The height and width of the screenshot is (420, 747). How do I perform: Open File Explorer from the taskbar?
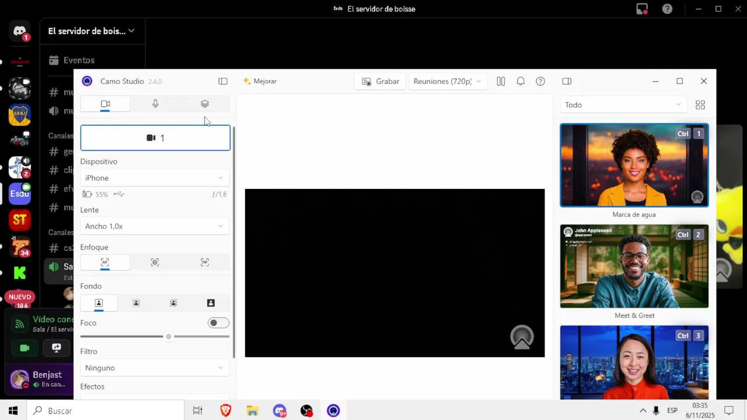click(252, 411)
